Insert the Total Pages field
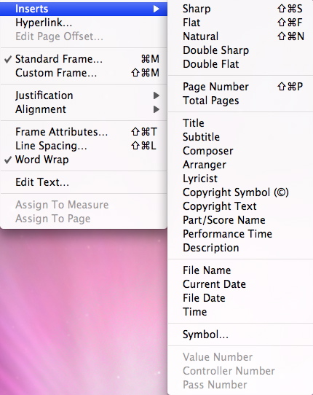 pyautogui.click(x=240, y=101)
